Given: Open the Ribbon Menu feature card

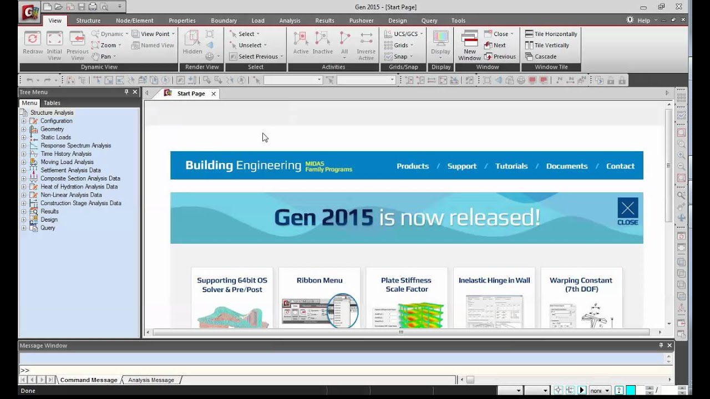Looking at the screenshot, I should click(319, 298).
